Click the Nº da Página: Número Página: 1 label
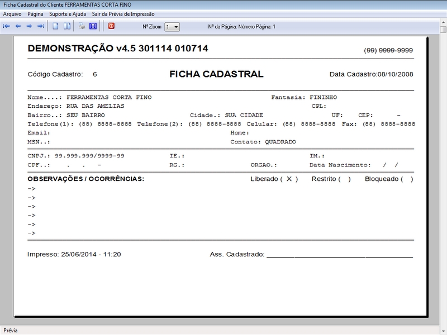Viewport: 447px width, 335px height. pyautogui.click(x=241, y=27)
